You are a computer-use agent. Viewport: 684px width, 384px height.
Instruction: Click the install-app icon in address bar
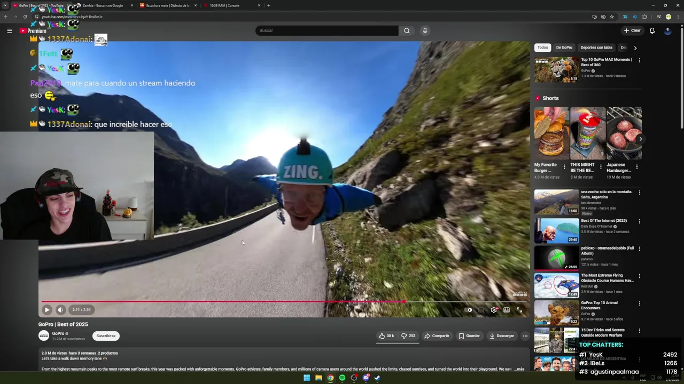594,17
